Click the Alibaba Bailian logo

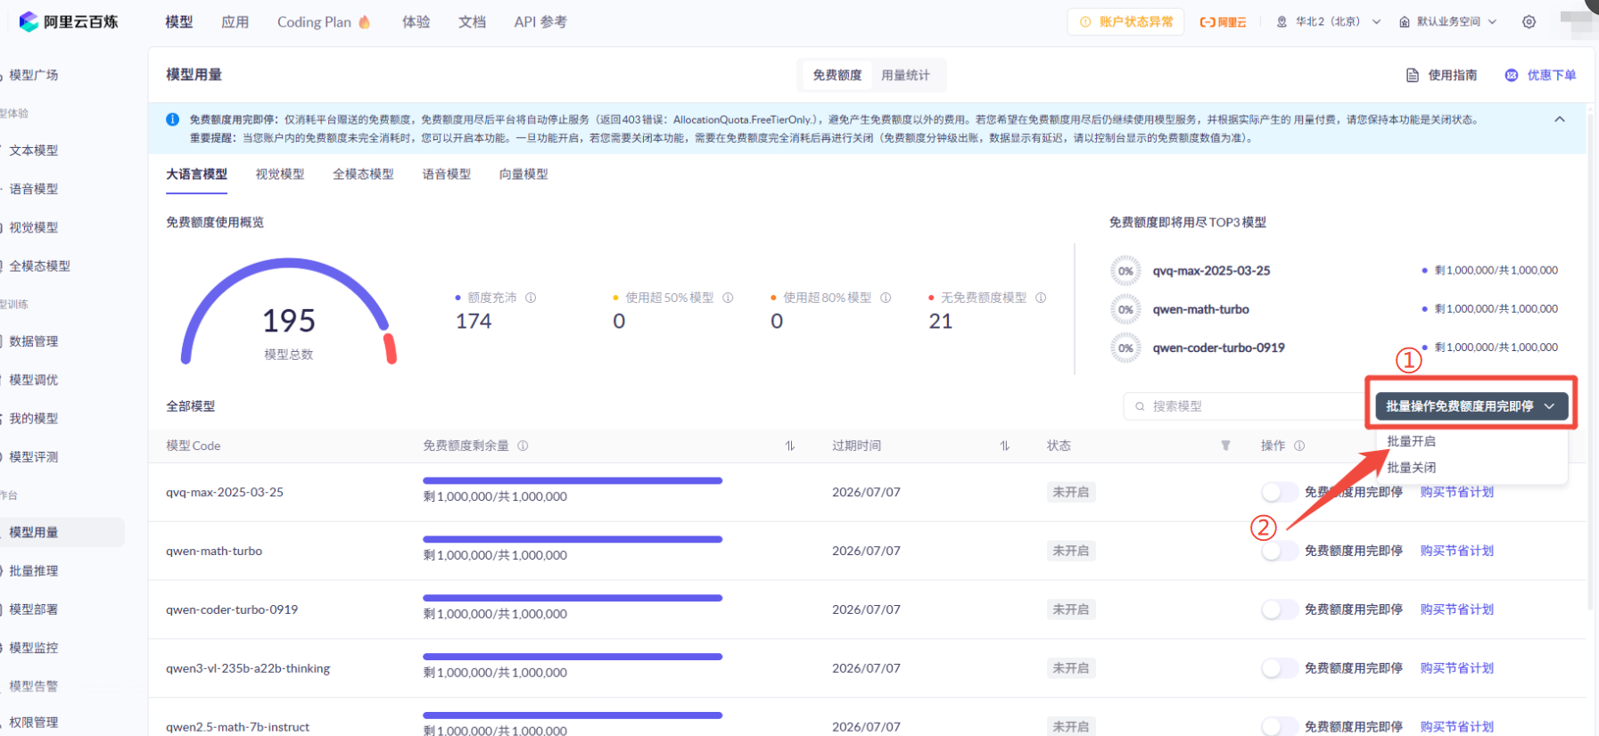pyautogui.click(x=69, y=21)
